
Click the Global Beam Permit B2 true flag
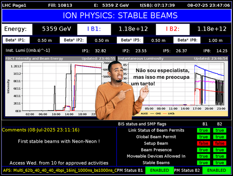pos(219,137)
